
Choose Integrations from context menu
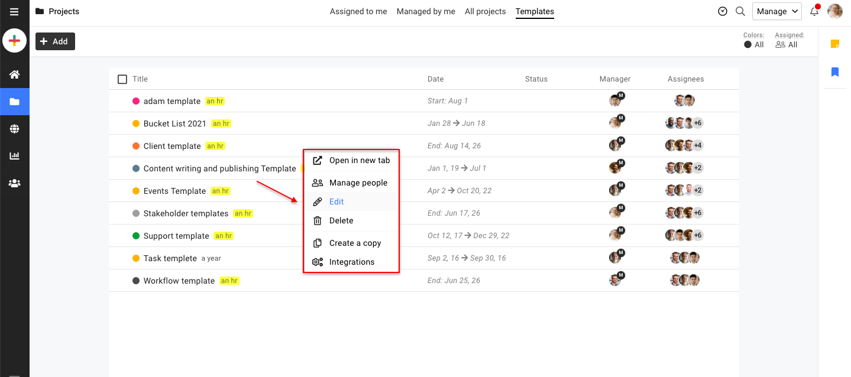click(351, 262)
